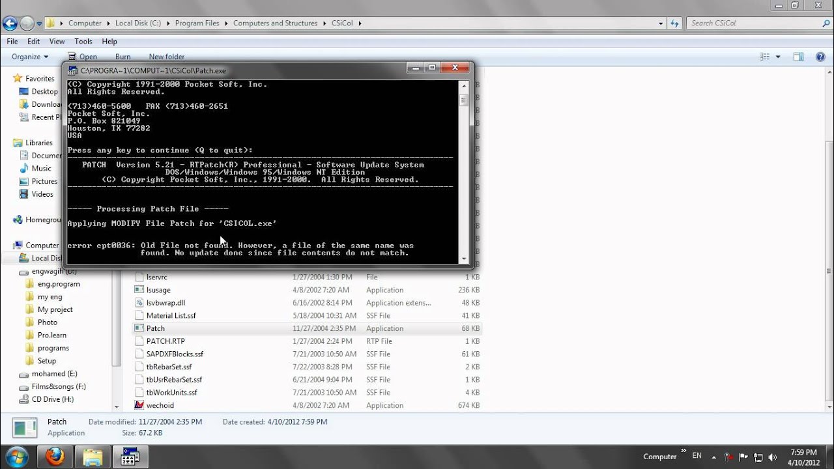Select engwagih (D:) drive
Viewport: 834px width, 469px height.
click(53, 271)
